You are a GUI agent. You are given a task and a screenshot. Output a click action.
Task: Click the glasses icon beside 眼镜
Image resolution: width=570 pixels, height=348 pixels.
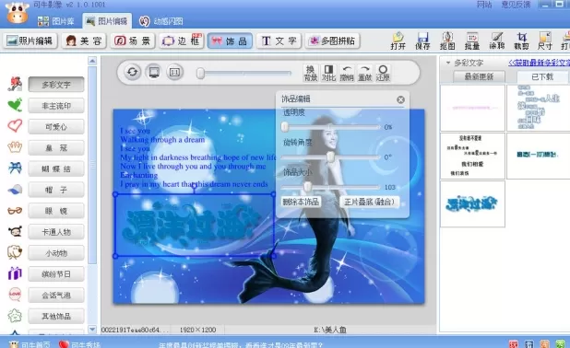(x=15, y=210)
